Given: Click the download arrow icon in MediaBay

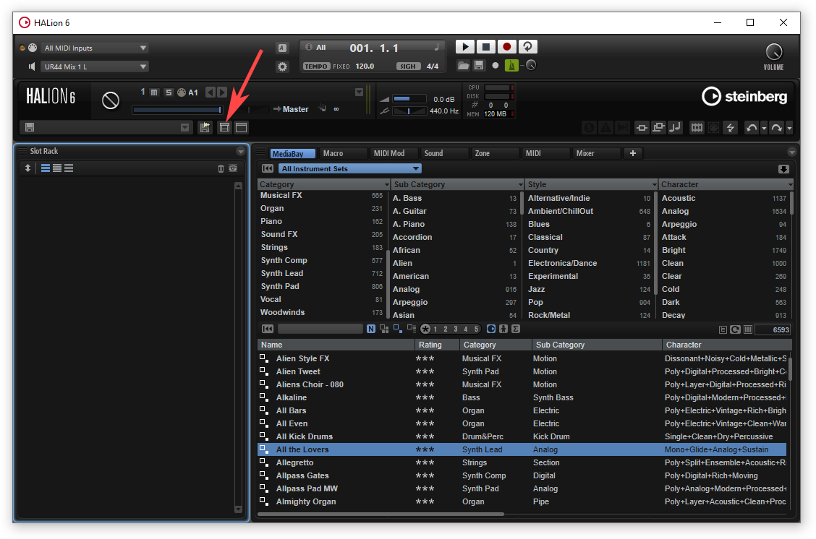Looking at the screenshot, I should click(x=783, y=169).
